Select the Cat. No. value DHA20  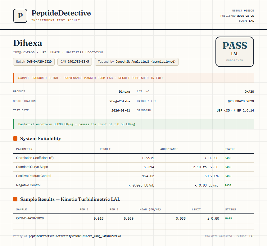249,92
